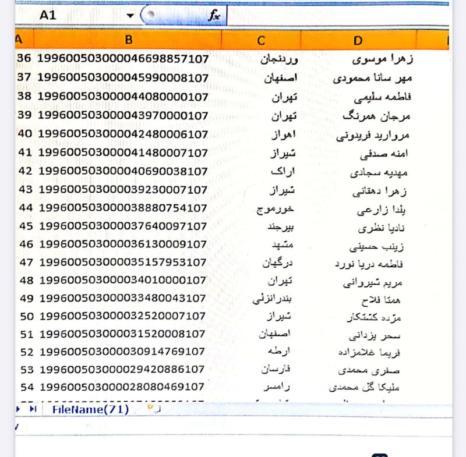Select name cell مروارید فریدونی
This screenshot has height=457, width=466.
click(372, 136)
